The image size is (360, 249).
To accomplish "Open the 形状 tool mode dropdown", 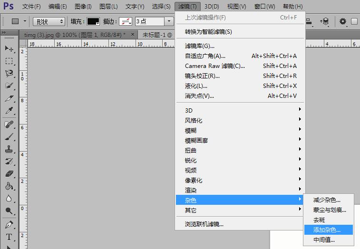I will click(49, 21).
